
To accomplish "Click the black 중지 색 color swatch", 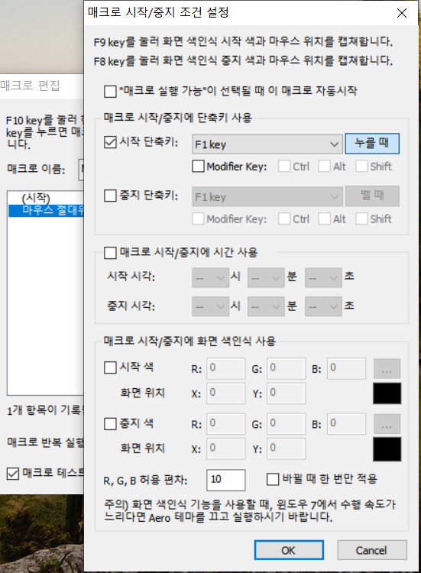I will point(387,449).
